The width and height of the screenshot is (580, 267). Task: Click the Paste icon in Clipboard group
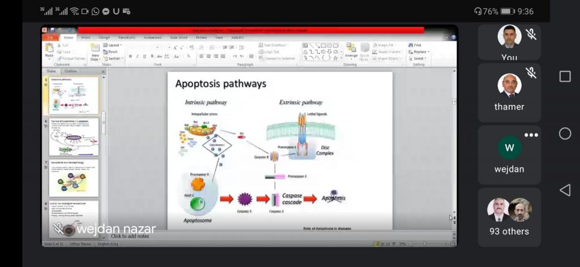click(49, 51)
